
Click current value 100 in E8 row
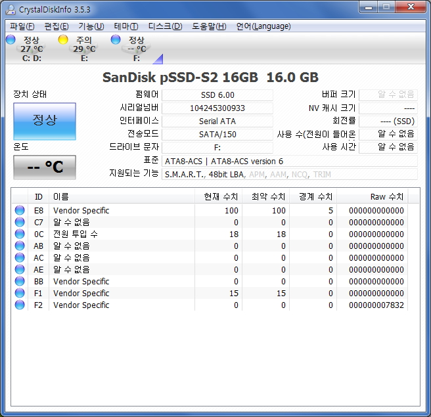point(231,210)
